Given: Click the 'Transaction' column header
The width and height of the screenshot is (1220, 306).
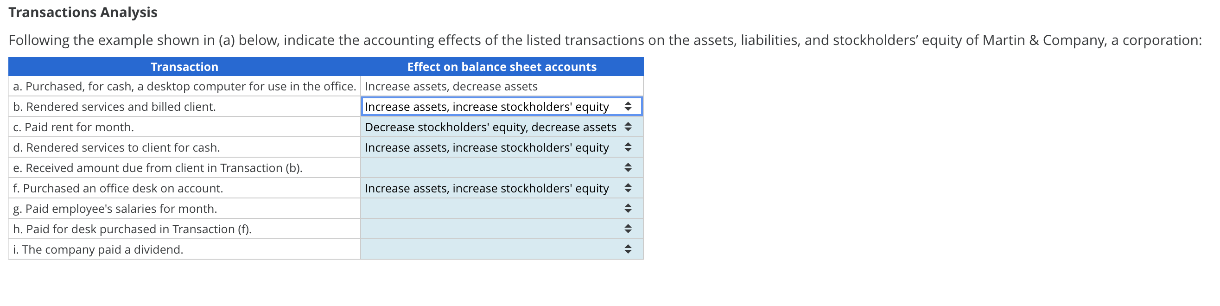Looking at the screenshot, I should click(184, 66).
